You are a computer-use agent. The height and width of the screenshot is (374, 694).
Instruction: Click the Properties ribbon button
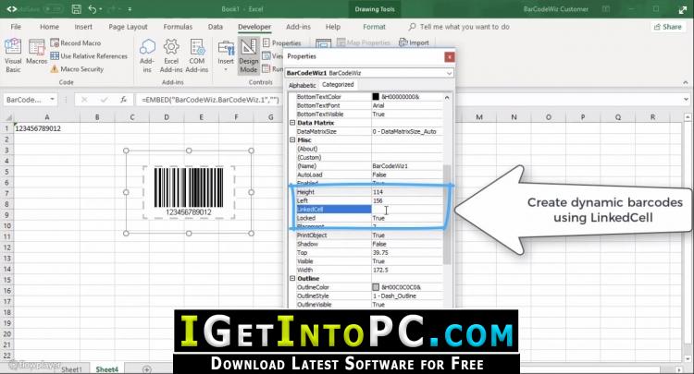coord(281,42)
